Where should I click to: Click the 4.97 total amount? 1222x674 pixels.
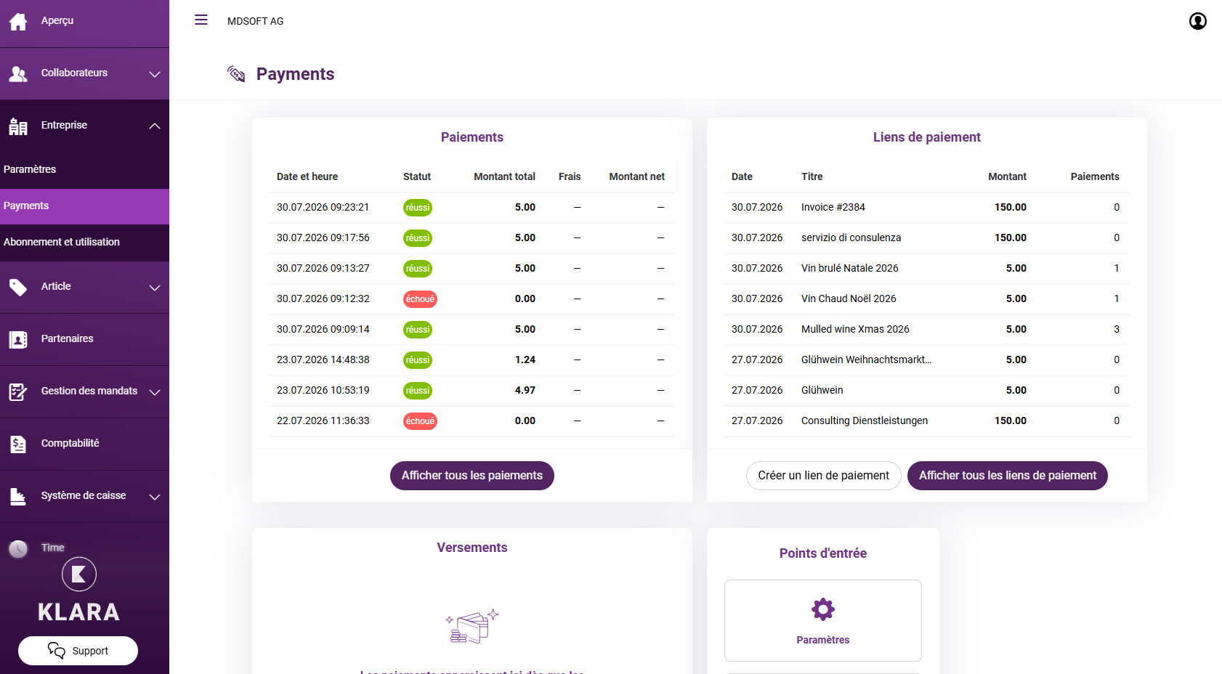[x=525, y=390]
